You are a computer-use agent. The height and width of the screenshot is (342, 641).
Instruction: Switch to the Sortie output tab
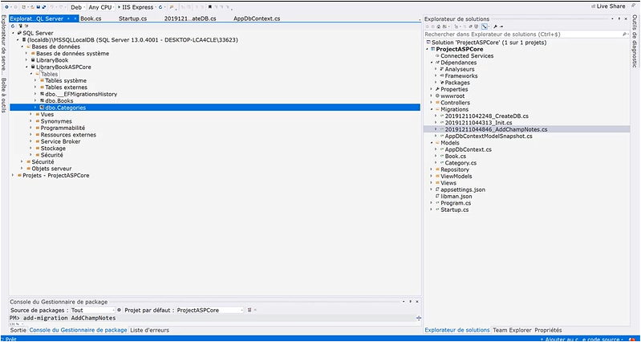(18, 330)
